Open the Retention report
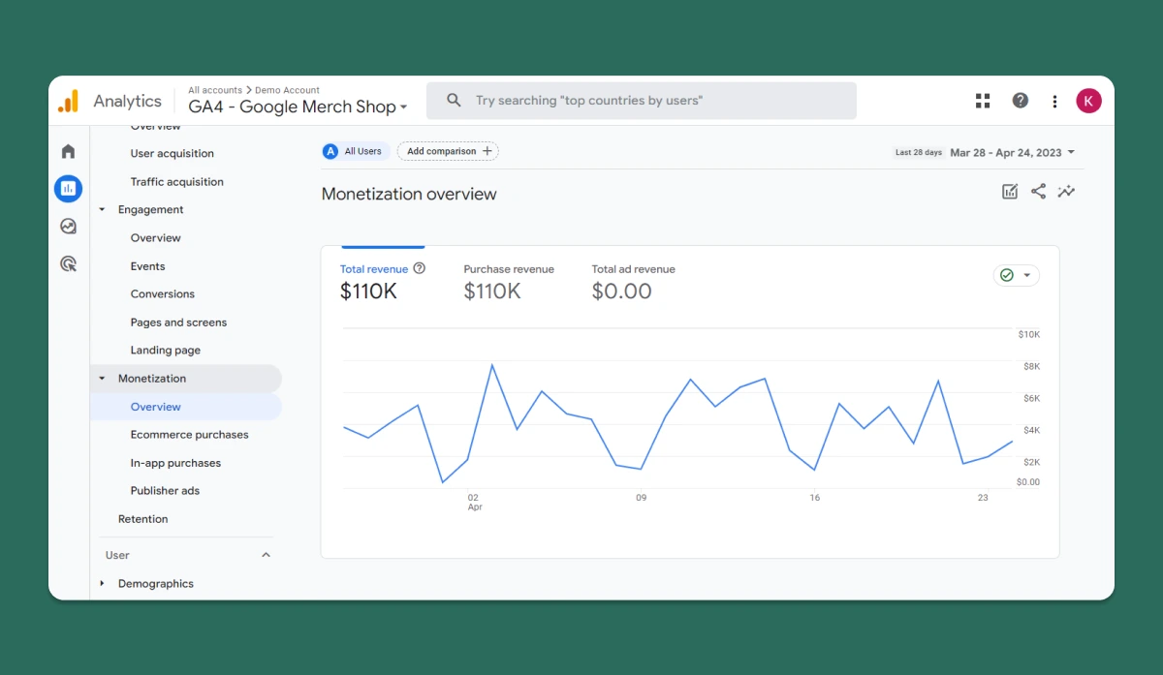Screen dimensions: 1163x675 [143, 519]
